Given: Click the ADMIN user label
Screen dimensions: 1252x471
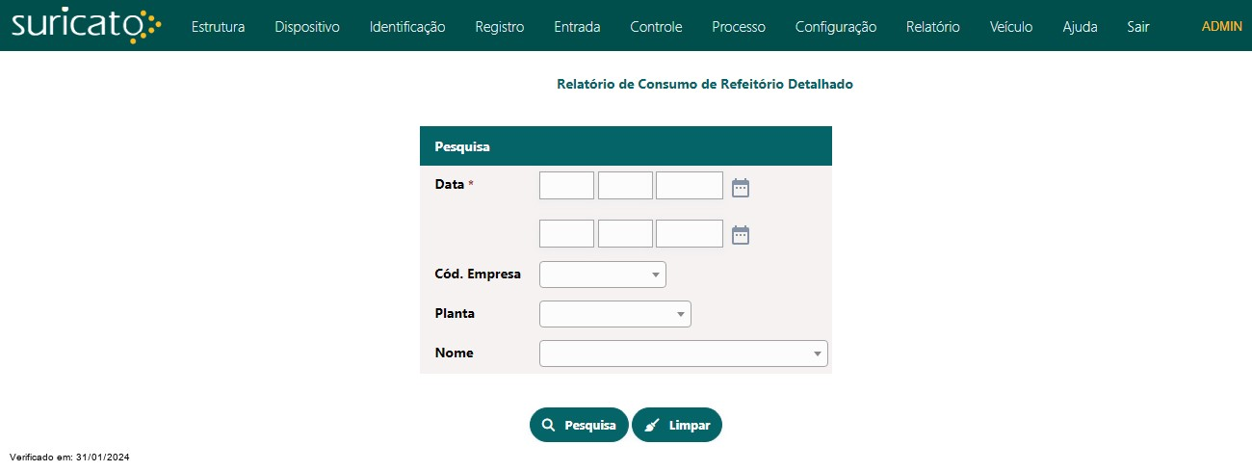Looking at the screenshot, I should tap(1222, 27).
